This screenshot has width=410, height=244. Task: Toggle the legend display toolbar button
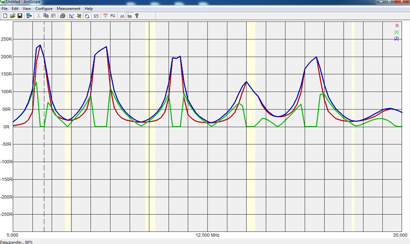129,16
